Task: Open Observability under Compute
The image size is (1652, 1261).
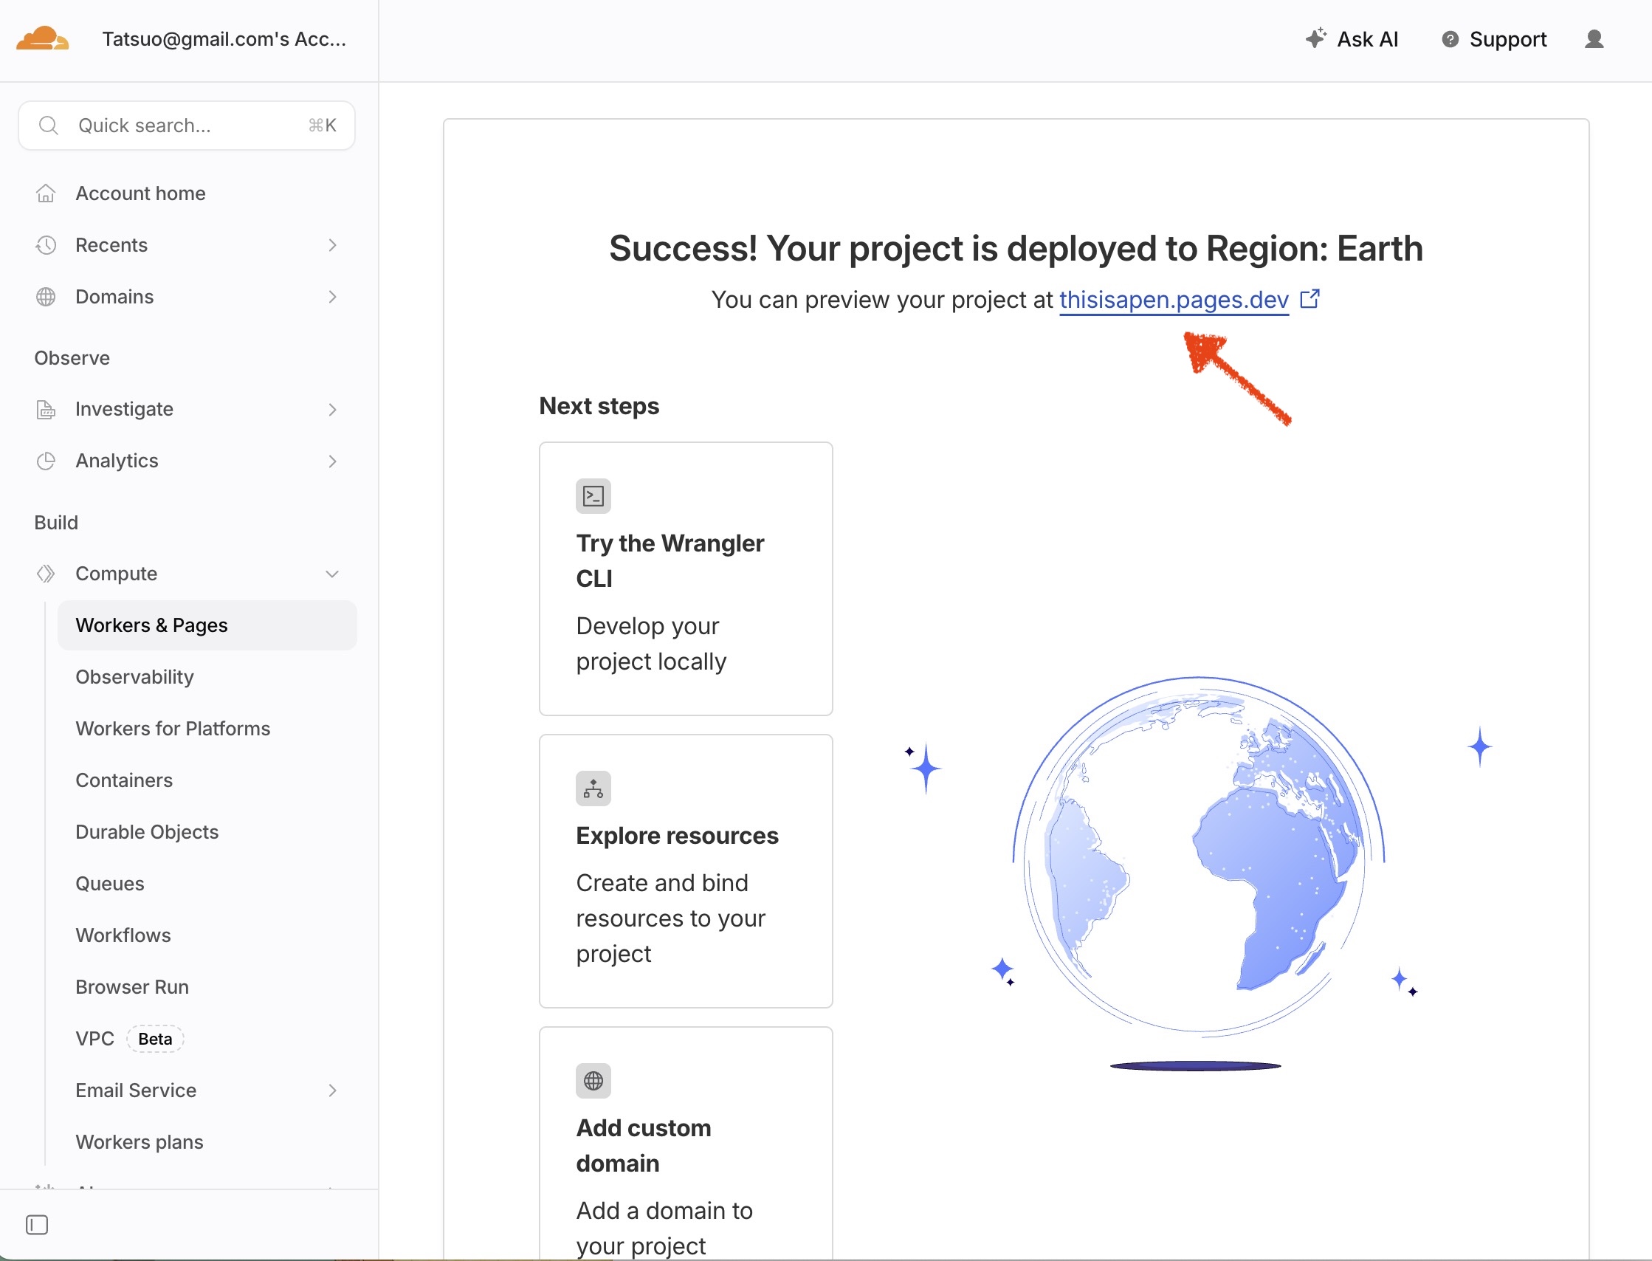Action: tap(134, 677)
